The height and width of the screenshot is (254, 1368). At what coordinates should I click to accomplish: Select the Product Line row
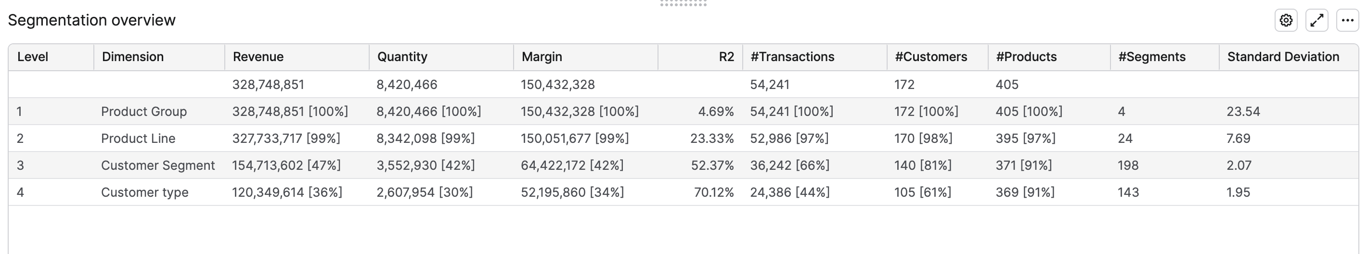click(x=138, y=139)
